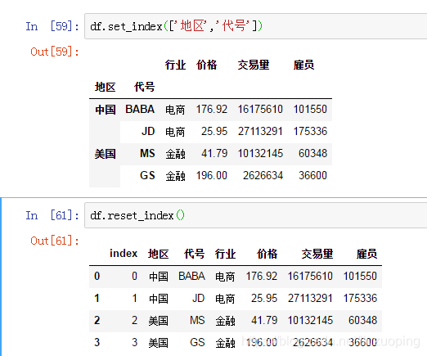Image resolution: width=427 pixels, height=356 pixels.
Task: Click 行业 column header in second table
Action: [225, 254]
